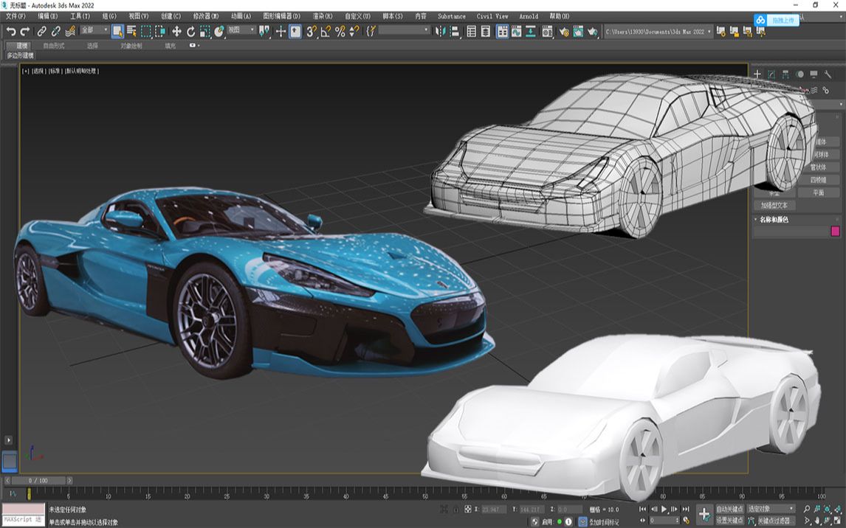
Task: Select the Select and Rotate tool
Action: tap(190, 31)
